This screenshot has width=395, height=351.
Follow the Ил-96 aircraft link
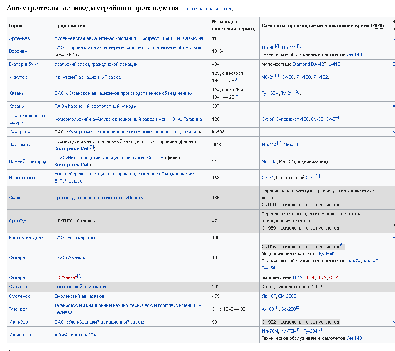pyautogui.click(x=268, y=47)
